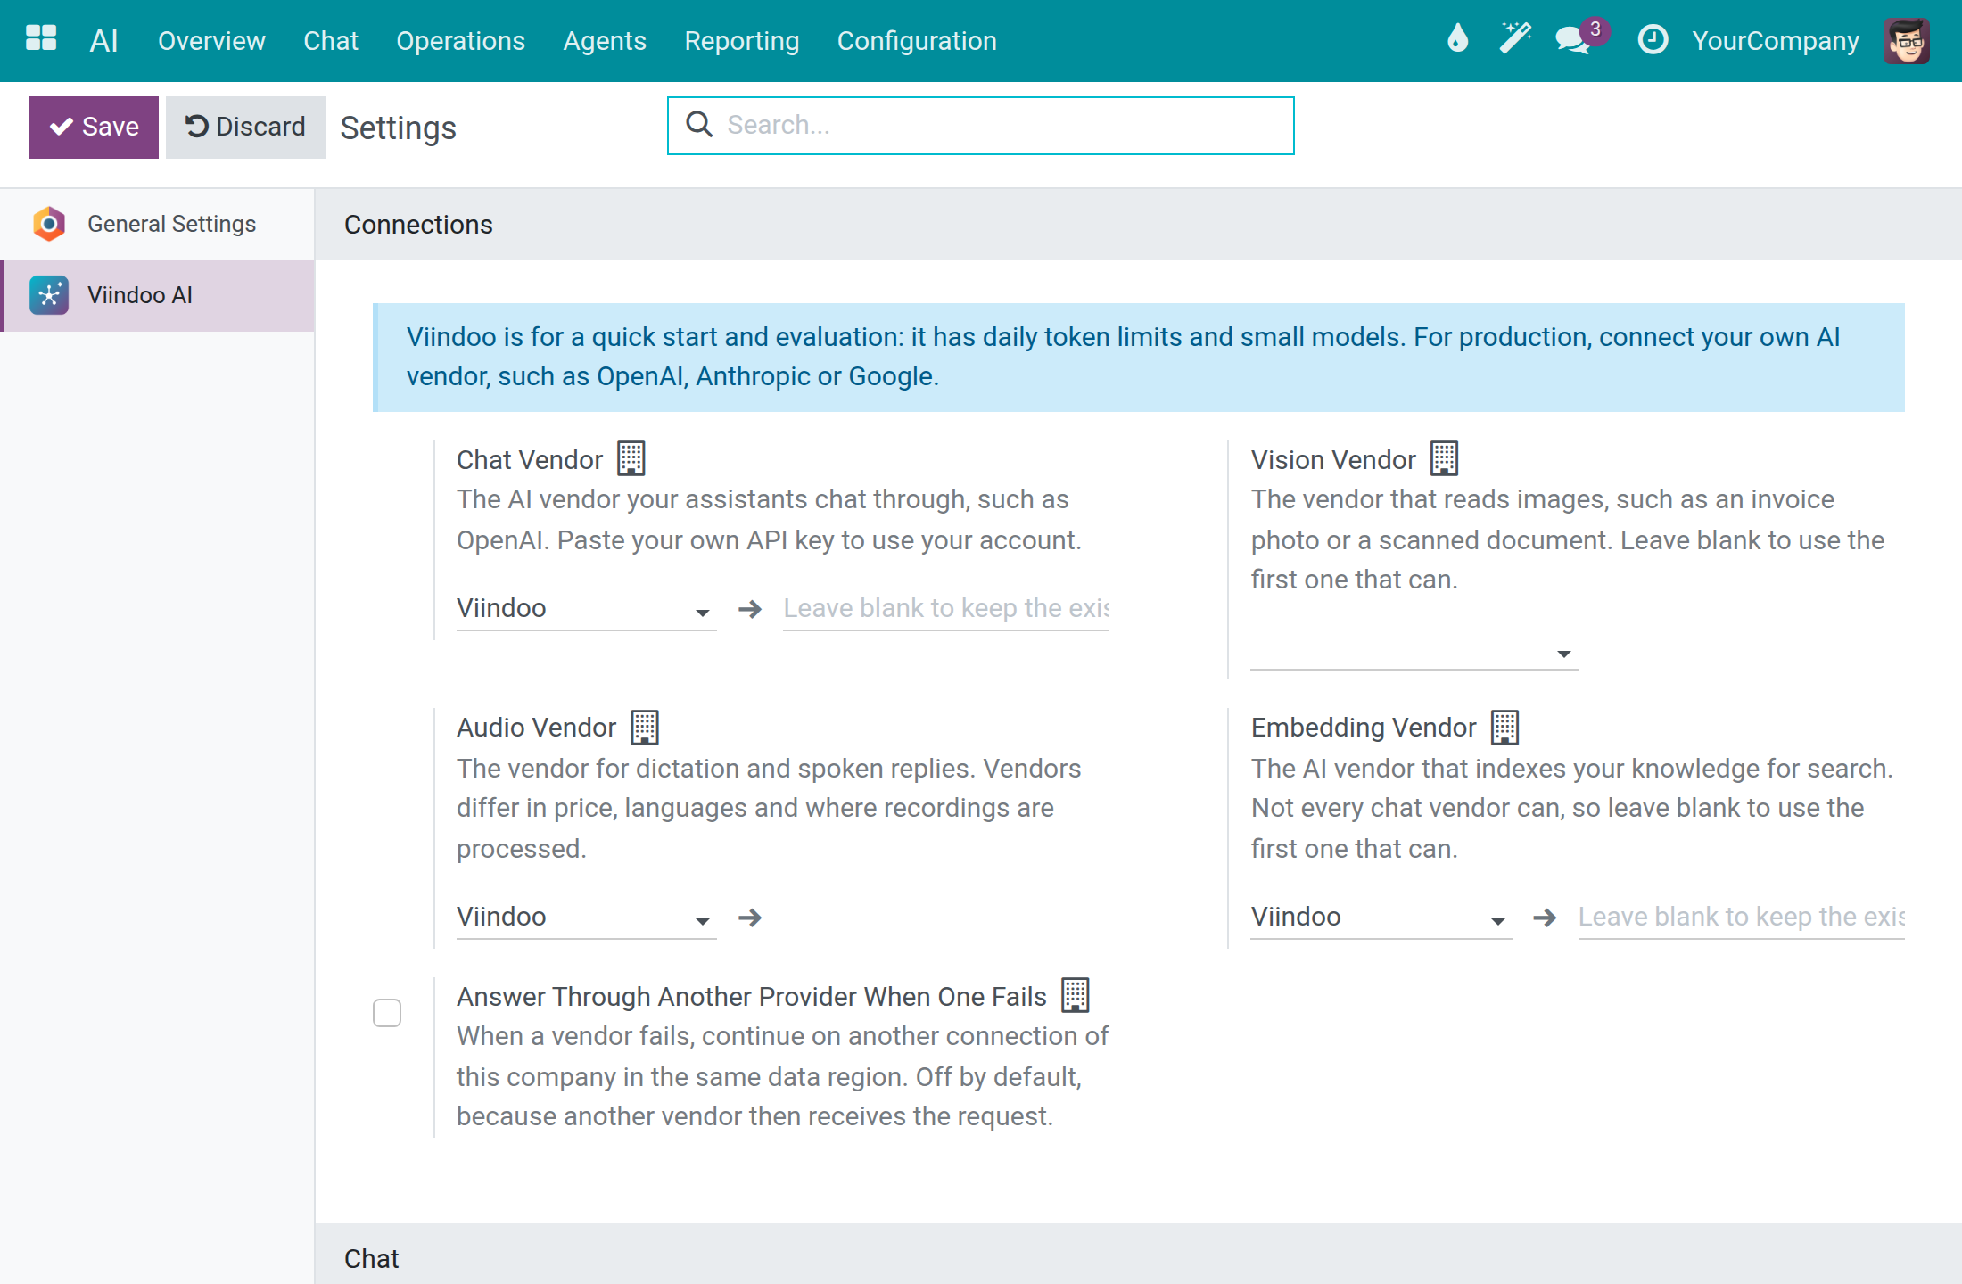Click the Viindoo AI sidebar icon
Image resolution: width=1962 pixels, height=1284 pixels.
[49, 295]
